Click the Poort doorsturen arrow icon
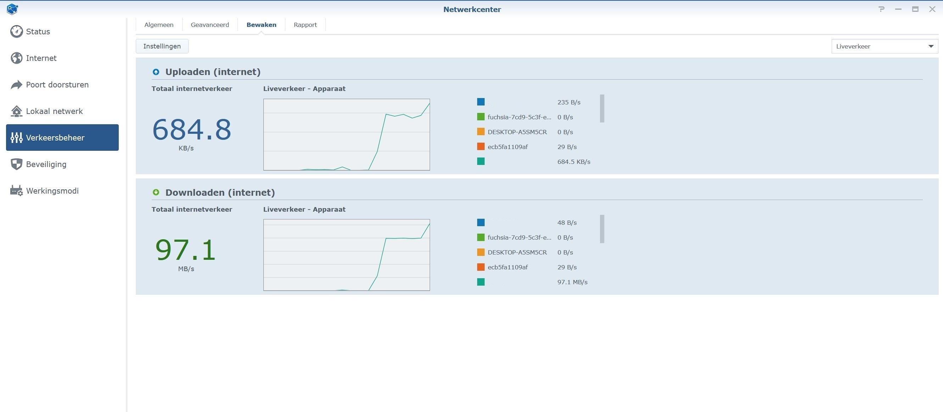 click(16, 85)
